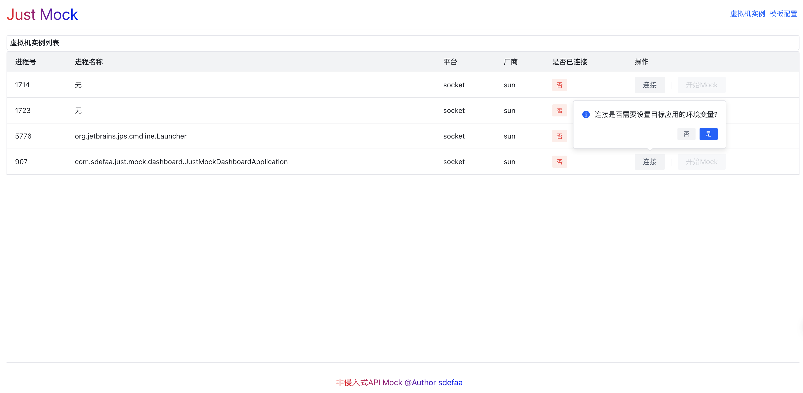Click the 否 status tag for process 1714
Image resolution: width=803 pixels, height=393 pixels.
[x=559, y=85]
